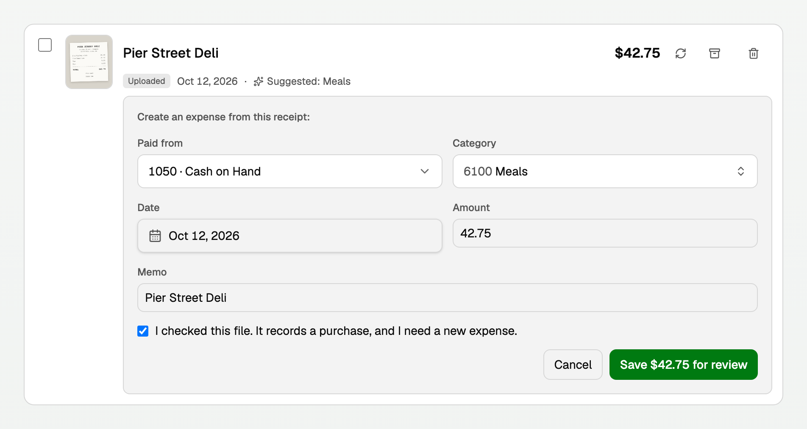Viewport: 807px width, 429px height.
Task: Click the $42.75 header total
Action: [x=637, y=53]
